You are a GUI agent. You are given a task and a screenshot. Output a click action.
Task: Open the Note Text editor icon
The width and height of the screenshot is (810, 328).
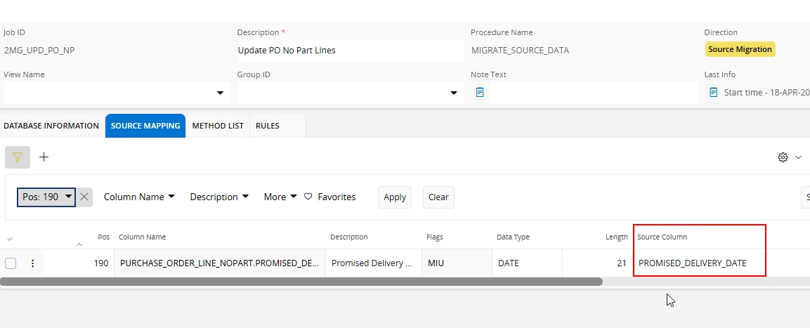click(480, 92)
